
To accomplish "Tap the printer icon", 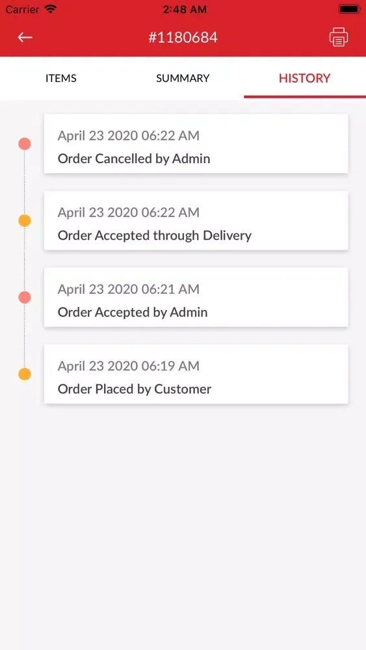I will (x=338, y=37).
